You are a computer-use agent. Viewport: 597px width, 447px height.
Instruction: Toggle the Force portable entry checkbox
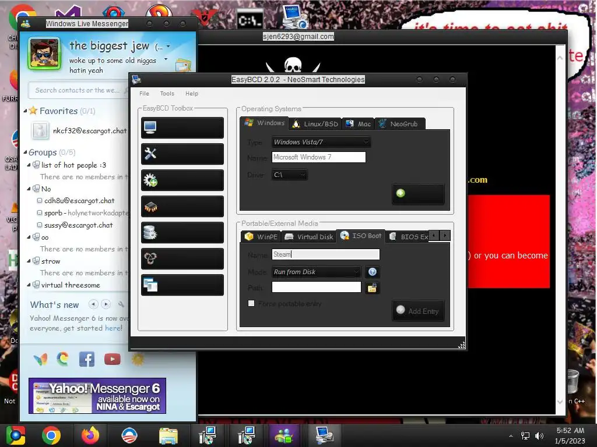tap(251, 303)
